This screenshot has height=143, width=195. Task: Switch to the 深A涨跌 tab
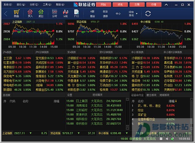click(x=71, y=52)
